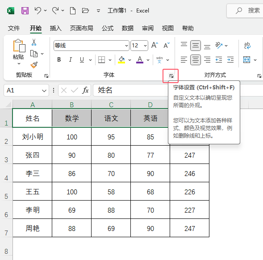Open the Font settings dialog launcher
The width and height of the screenshot is (263, 260).
pos(171,76)
